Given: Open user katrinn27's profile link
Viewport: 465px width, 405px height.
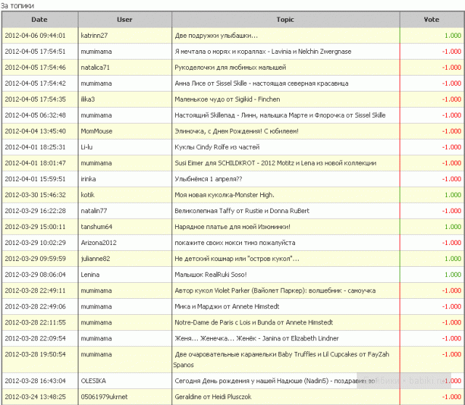Looking at the screenshot, I should click(94, 35).
